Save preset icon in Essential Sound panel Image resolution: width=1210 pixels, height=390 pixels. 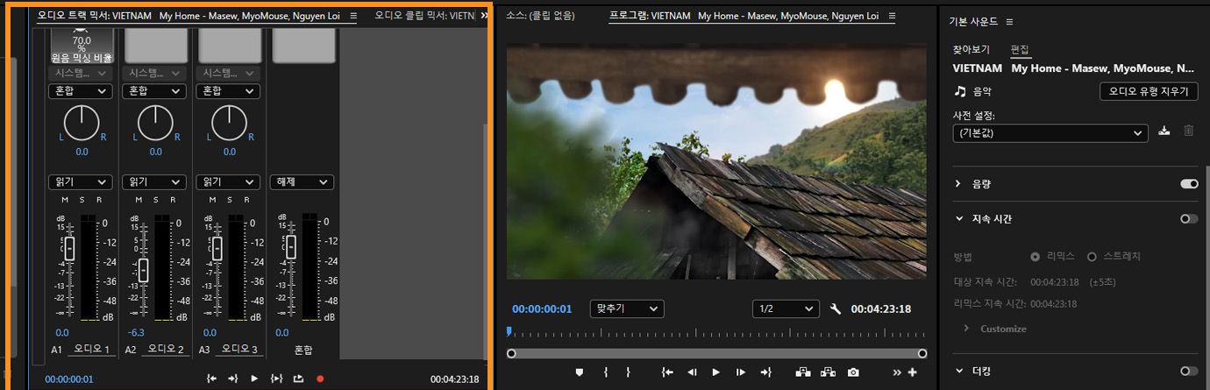pos(1164,131)
